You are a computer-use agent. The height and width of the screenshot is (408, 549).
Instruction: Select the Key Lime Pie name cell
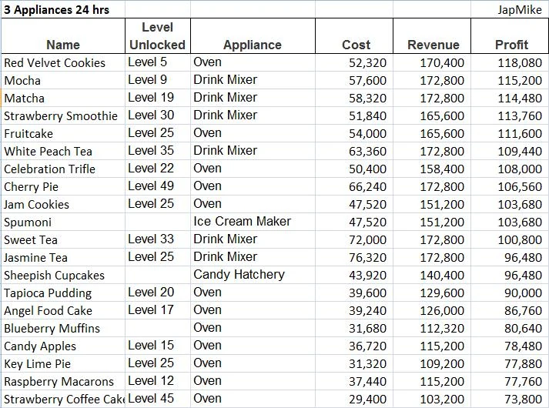point(63,363)
